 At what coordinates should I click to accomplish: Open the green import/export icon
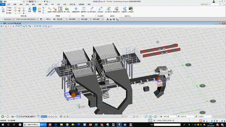(x=67, y=10)
